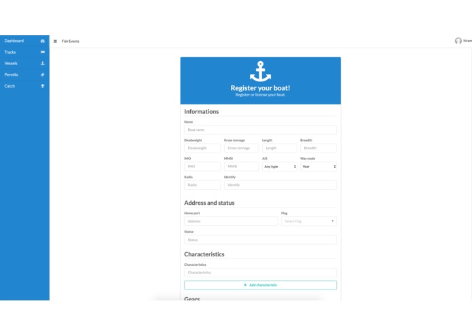Click the Status input field
This screenshot has height=335, width=472.
[260, 240]
